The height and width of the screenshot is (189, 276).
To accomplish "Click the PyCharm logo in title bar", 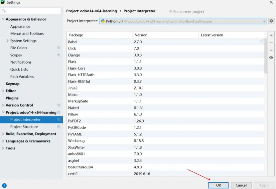I will [3, 2].
